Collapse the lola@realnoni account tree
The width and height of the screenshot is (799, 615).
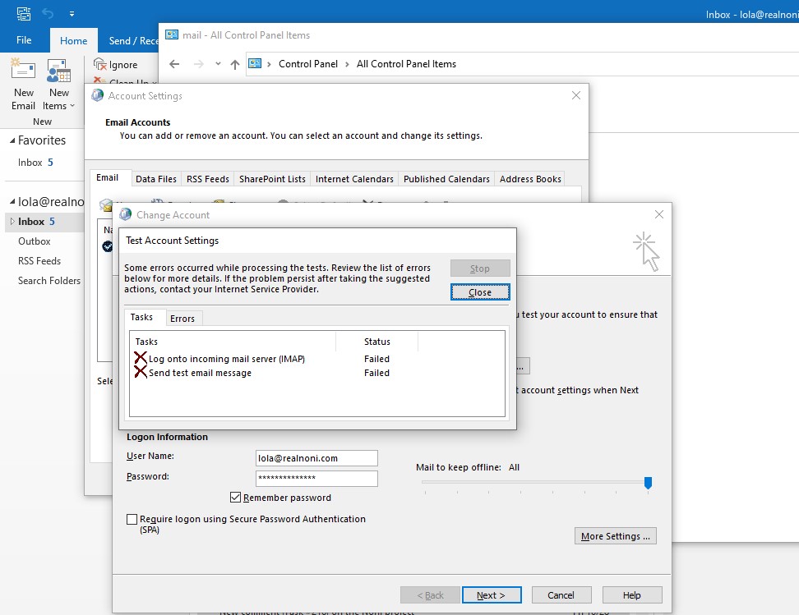tap(12, 202)
